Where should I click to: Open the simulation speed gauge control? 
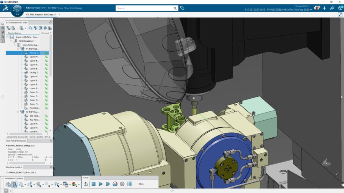(x=115, y=184)
